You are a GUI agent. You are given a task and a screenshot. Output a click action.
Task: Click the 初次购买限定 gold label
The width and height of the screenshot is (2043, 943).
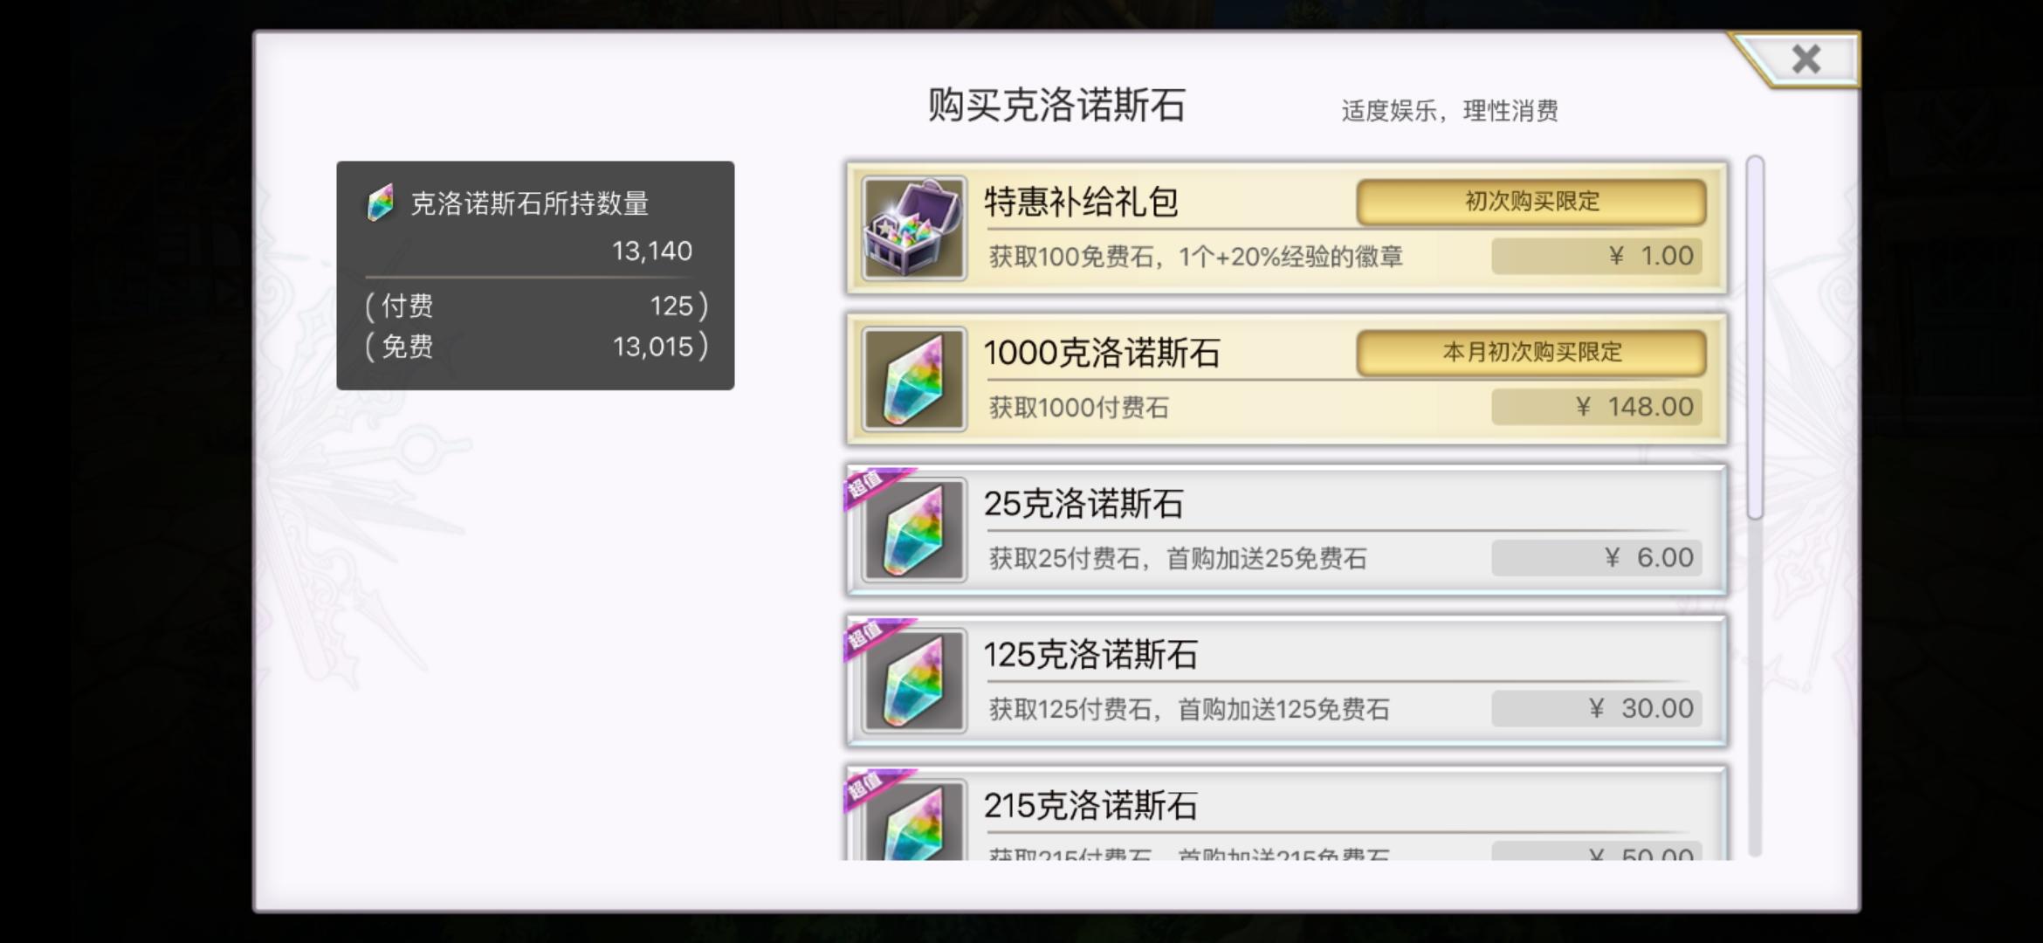[x=1531, y=202]
